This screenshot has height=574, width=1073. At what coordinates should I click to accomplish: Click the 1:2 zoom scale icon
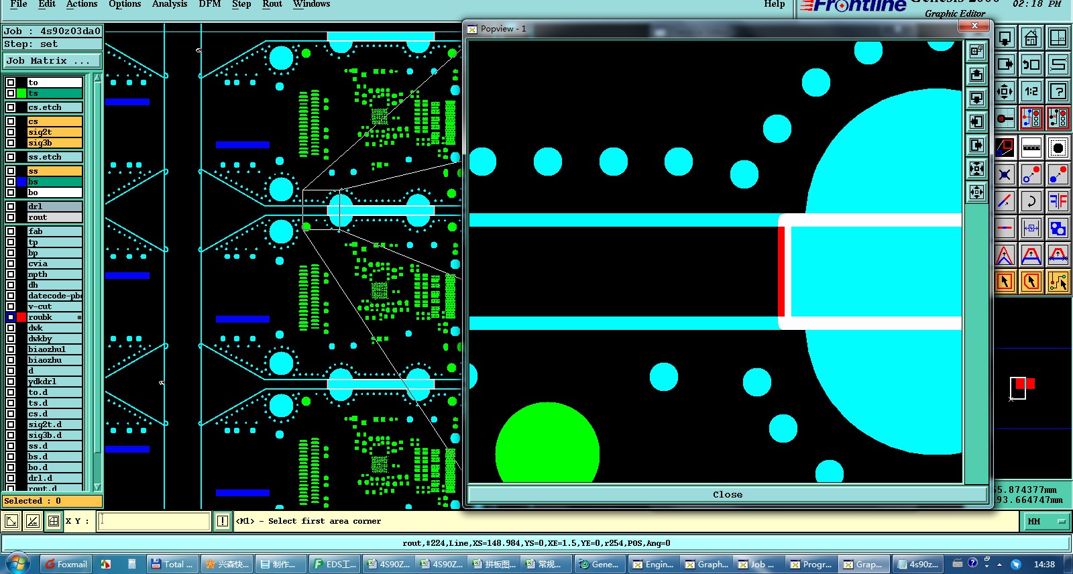tap(1031, 91)
